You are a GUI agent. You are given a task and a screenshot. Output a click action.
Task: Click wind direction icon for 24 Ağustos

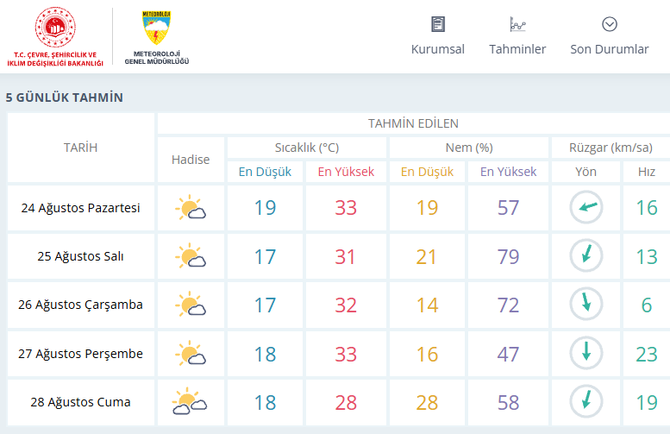586,207
